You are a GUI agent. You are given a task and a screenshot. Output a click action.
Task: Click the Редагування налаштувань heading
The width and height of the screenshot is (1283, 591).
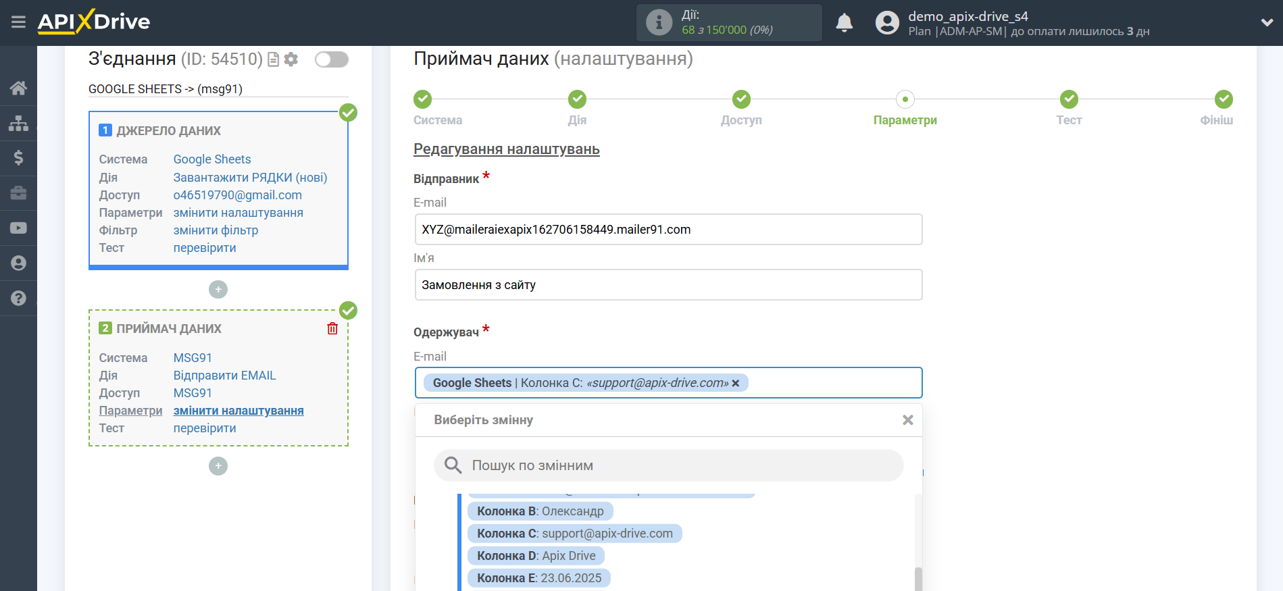tap(507, 149)
